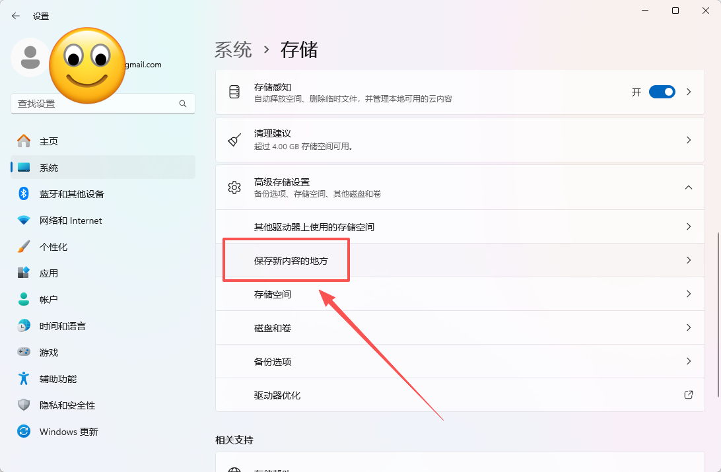Click the search magnifier icon
721x472 pixels.
tap(183, 104)
